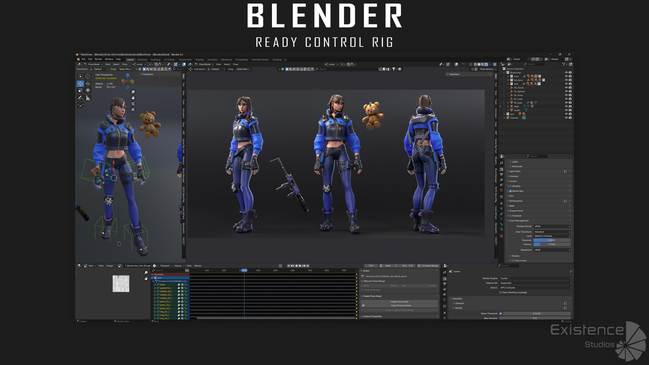Click the Create Pose Asset button

tap(399, 302)
